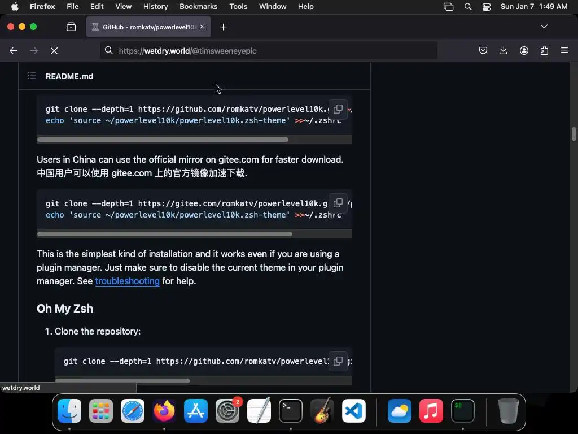Click the date and time in menu bar
The image size is (578, 434).
[534, 7]
